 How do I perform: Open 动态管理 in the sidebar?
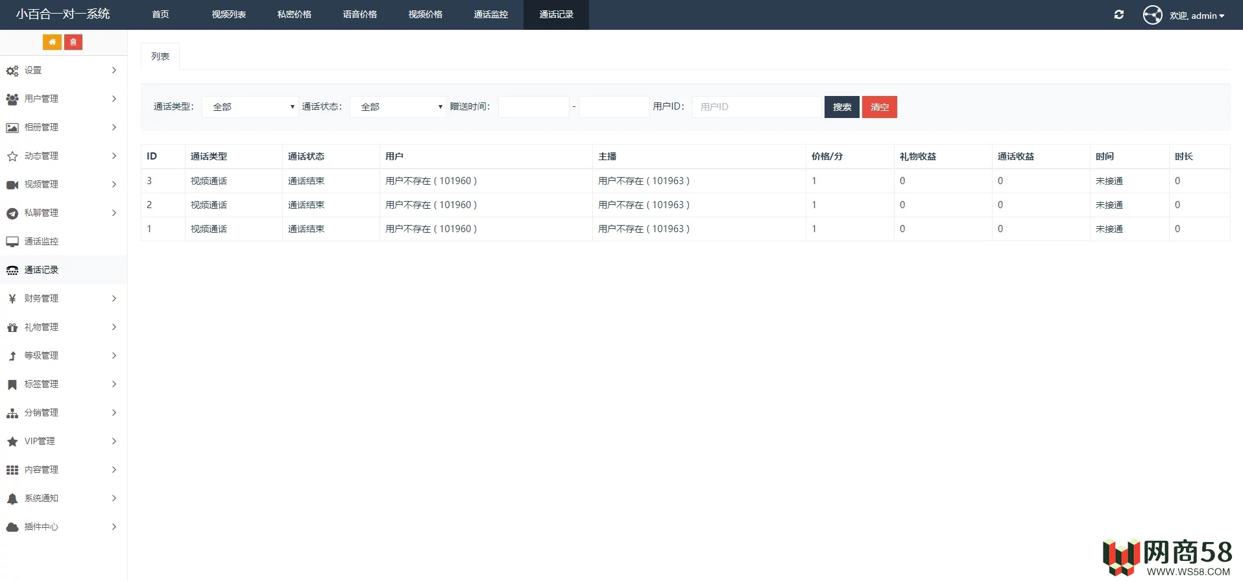tap(63, 156)
